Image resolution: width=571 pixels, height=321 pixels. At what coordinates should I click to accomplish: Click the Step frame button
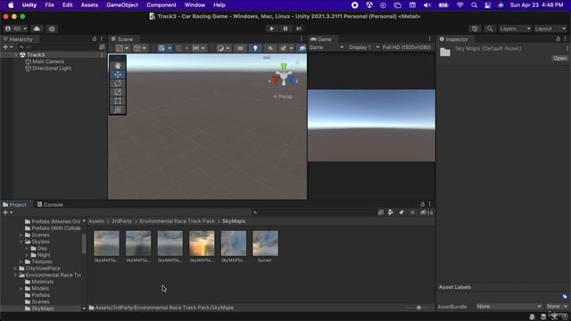(299, 29)
